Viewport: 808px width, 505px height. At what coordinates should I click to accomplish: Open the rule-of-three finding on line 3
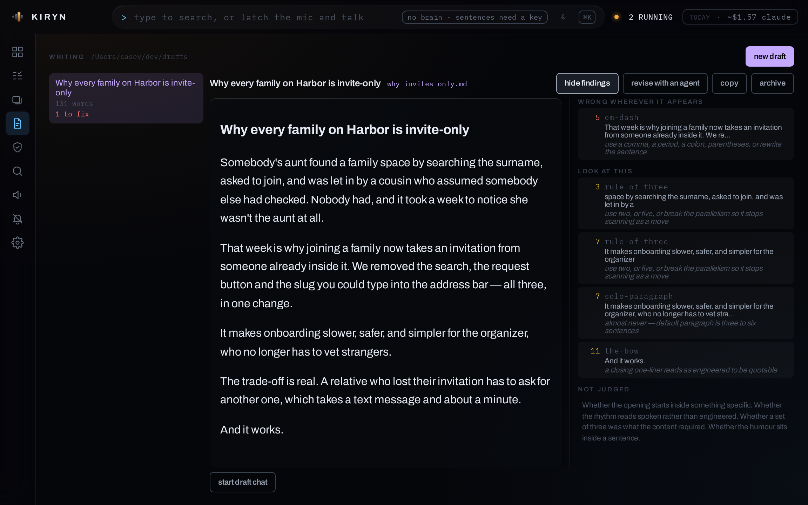tap(686, 204)
